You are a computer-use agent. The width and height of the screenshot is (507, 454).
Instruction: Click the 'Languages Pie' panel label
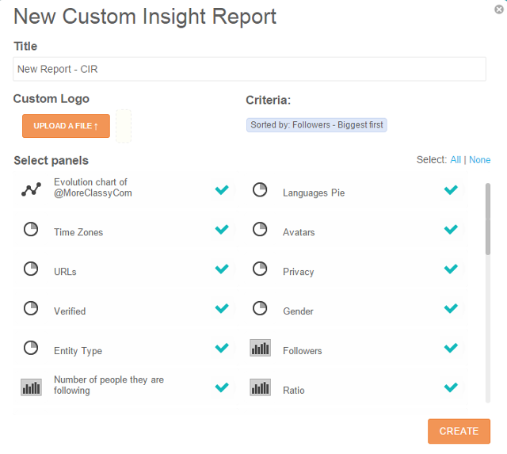click(x=314, y=193)
